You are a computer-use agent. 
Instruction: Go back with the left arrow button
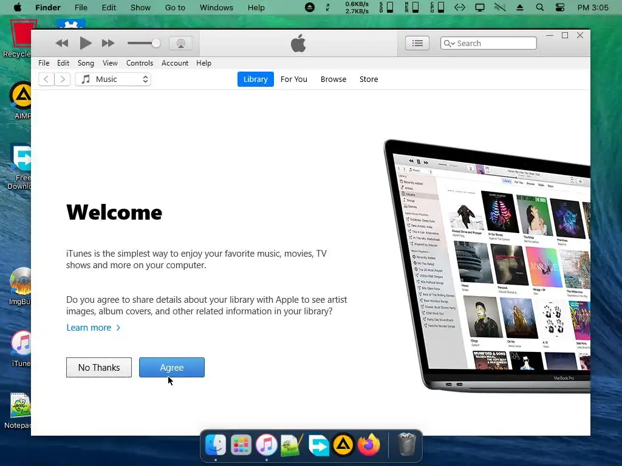coord(46,79)
